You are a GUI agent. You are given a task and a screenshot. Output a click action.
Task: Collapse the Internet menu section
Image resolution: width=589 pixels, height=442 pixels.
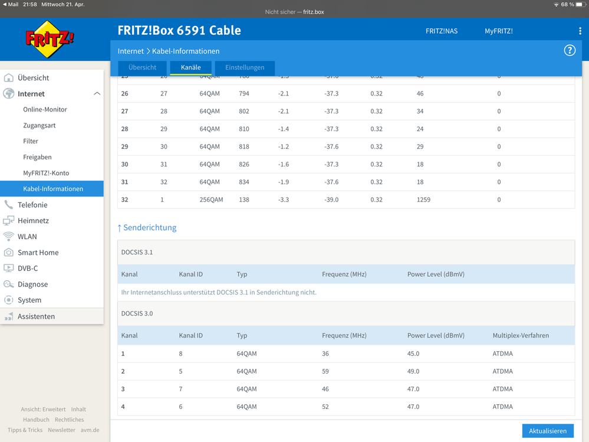(97, 94)
